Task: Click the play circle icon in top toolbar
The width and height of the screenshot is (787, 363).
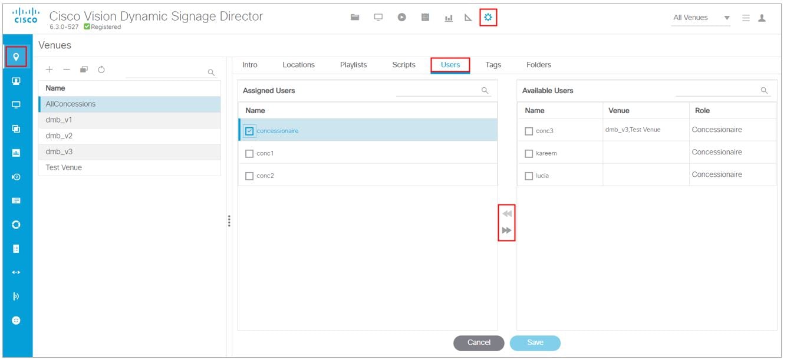Action: coord(401,18)
